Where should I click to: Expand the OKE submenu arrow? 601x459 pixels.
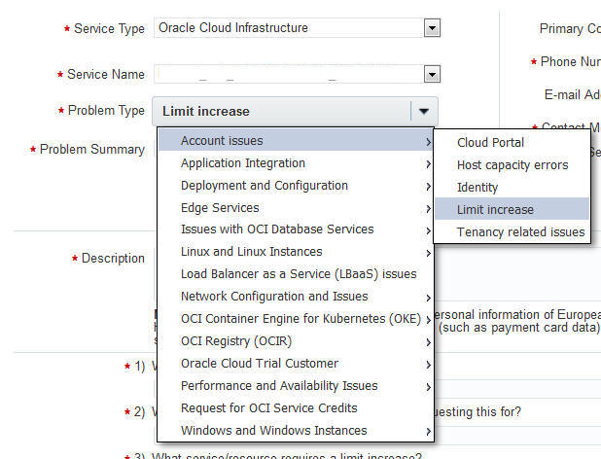pyautogui.click(x=429, y=320)
